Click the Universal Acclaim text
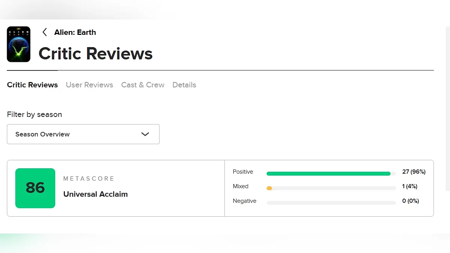 point(95,194)
